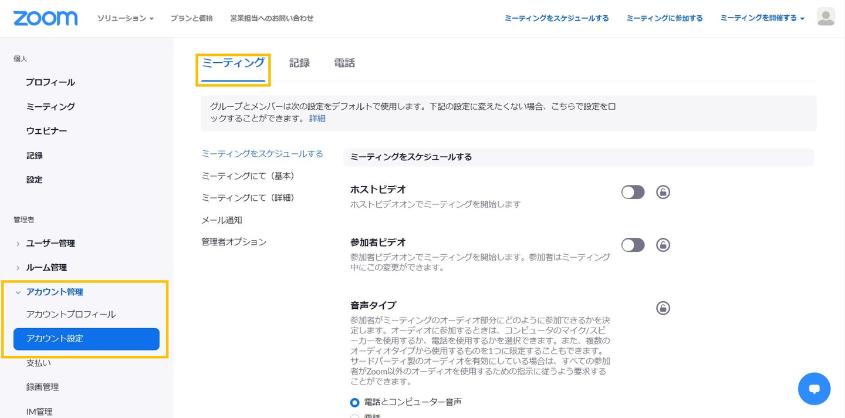Enable the 参加者ビデオ switch
The height and width of the screenshot is (418, 845).
click(633, 245)
